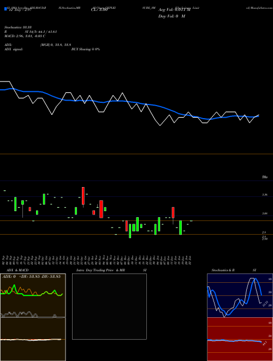Click the 'Intra Day Trading Price & MR' title

pos(101,270)
